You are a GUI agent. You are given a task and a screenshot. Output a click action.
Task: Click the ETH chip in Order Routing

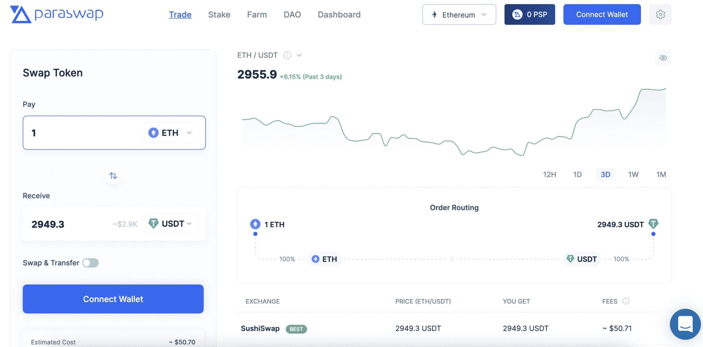tap(324, 259)
